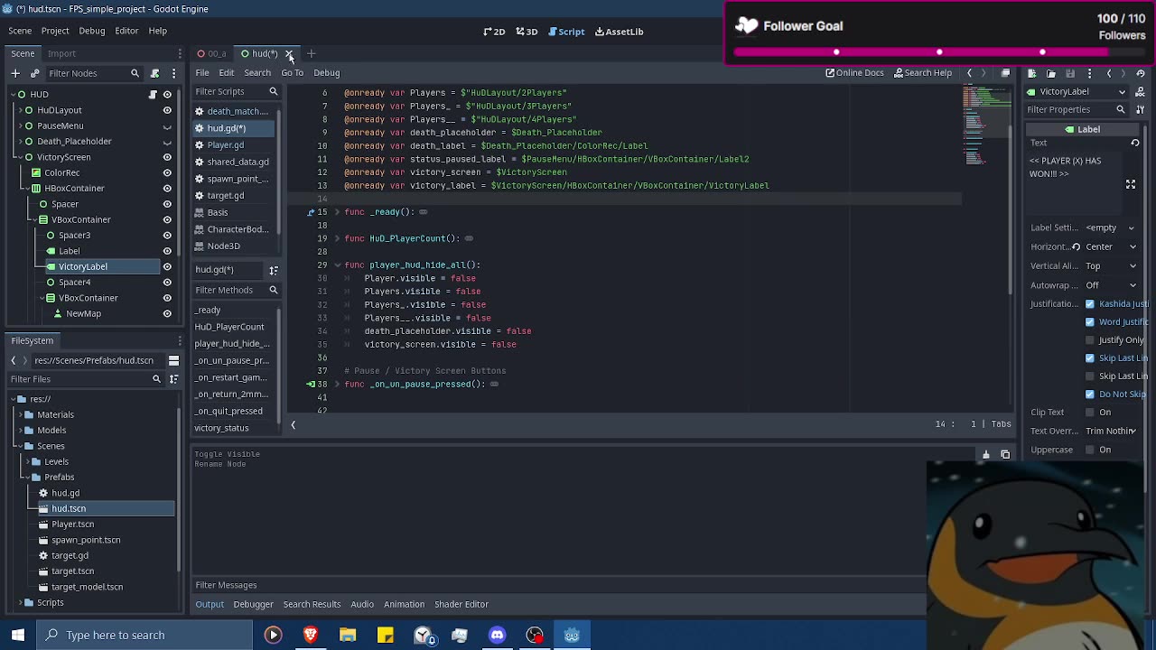The image size is (1156, 650).
Task: Expand the Levels folder
Action: point(26,462)
